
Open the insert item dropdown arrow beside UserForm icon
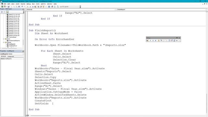tap(6, 6)
